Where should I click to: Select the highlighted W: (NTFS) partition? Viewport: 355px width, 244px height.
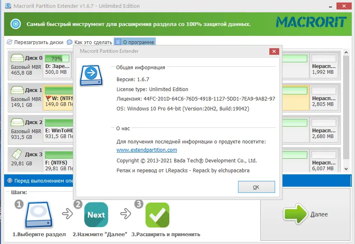point(58,98)
